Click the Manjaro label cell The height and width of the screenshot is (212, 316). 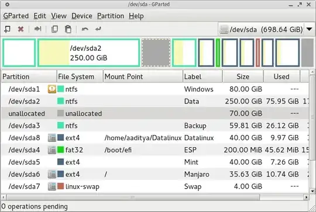pyautogui.click(x=197, y=175)
